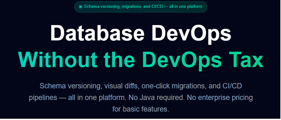Viewport: 281px width, 120px height.
Task: Click the 'Schema versioning, migrations, and CI/CD' badge
Action: (x=141, y=7)
